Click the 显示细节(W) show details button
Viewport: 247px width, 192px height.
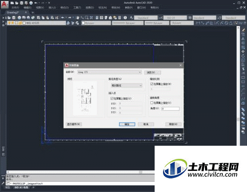[74, 124]
